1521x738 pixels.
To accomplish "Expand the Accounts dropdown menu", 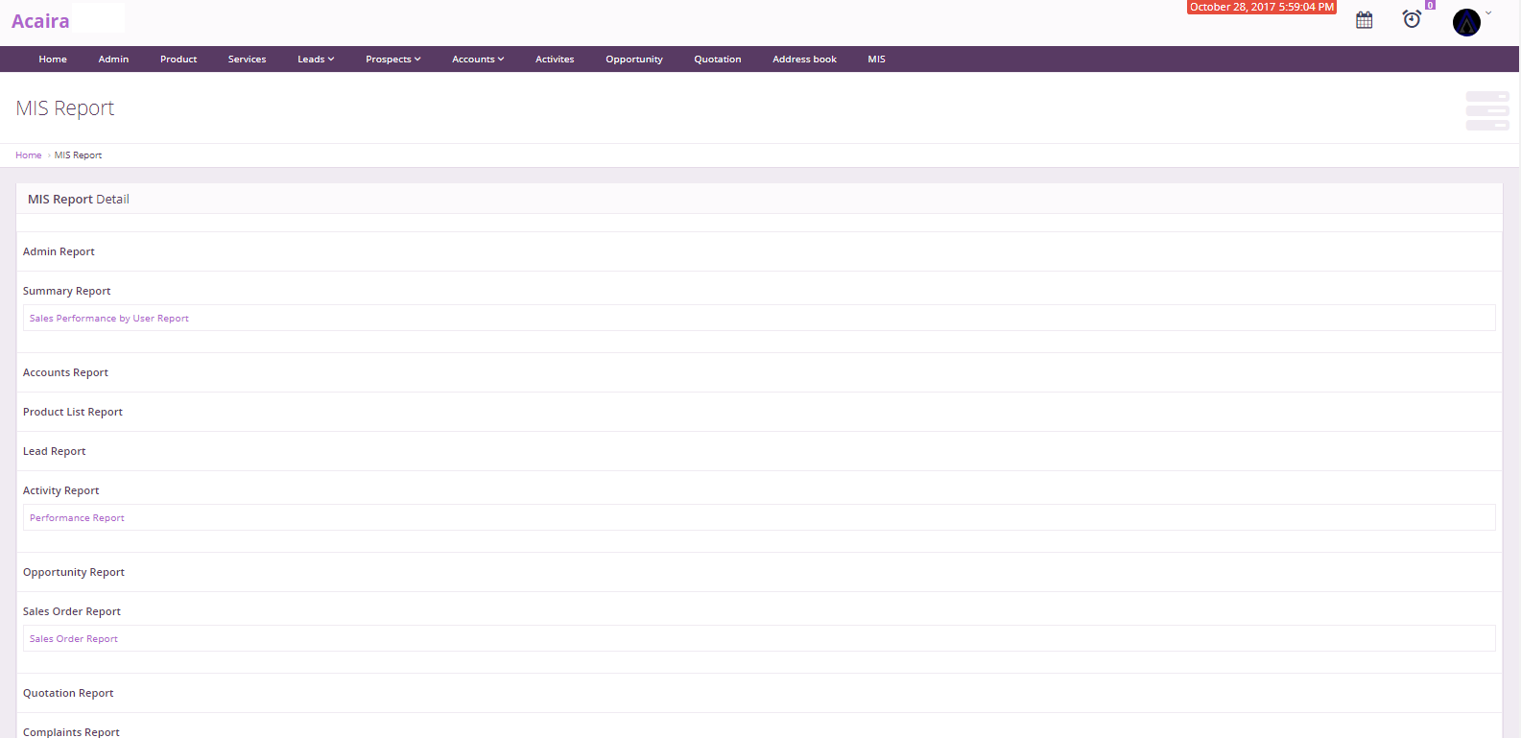I will (478, 60).
